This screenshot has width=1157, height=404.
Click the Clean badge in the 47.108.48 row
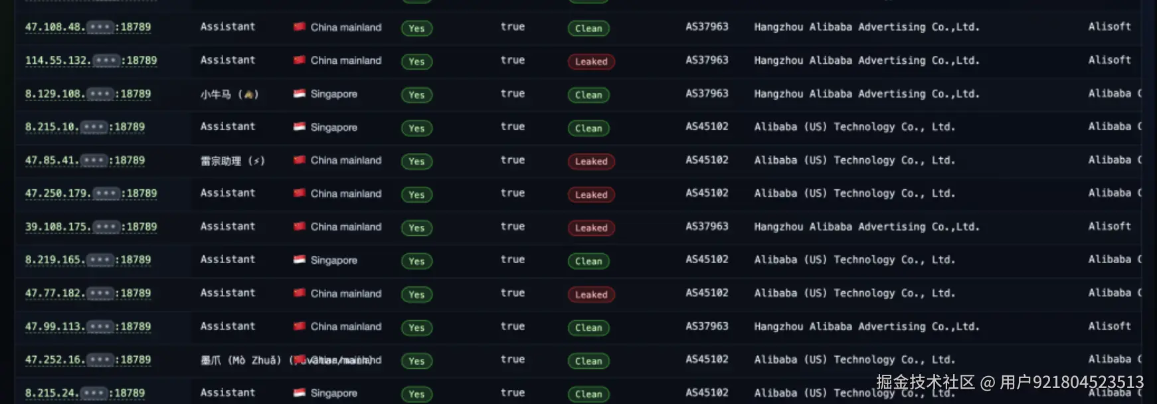(x=588, y=29)
